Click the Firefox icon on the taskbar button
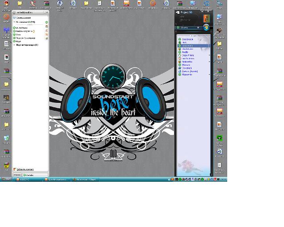 coord(74,180)
